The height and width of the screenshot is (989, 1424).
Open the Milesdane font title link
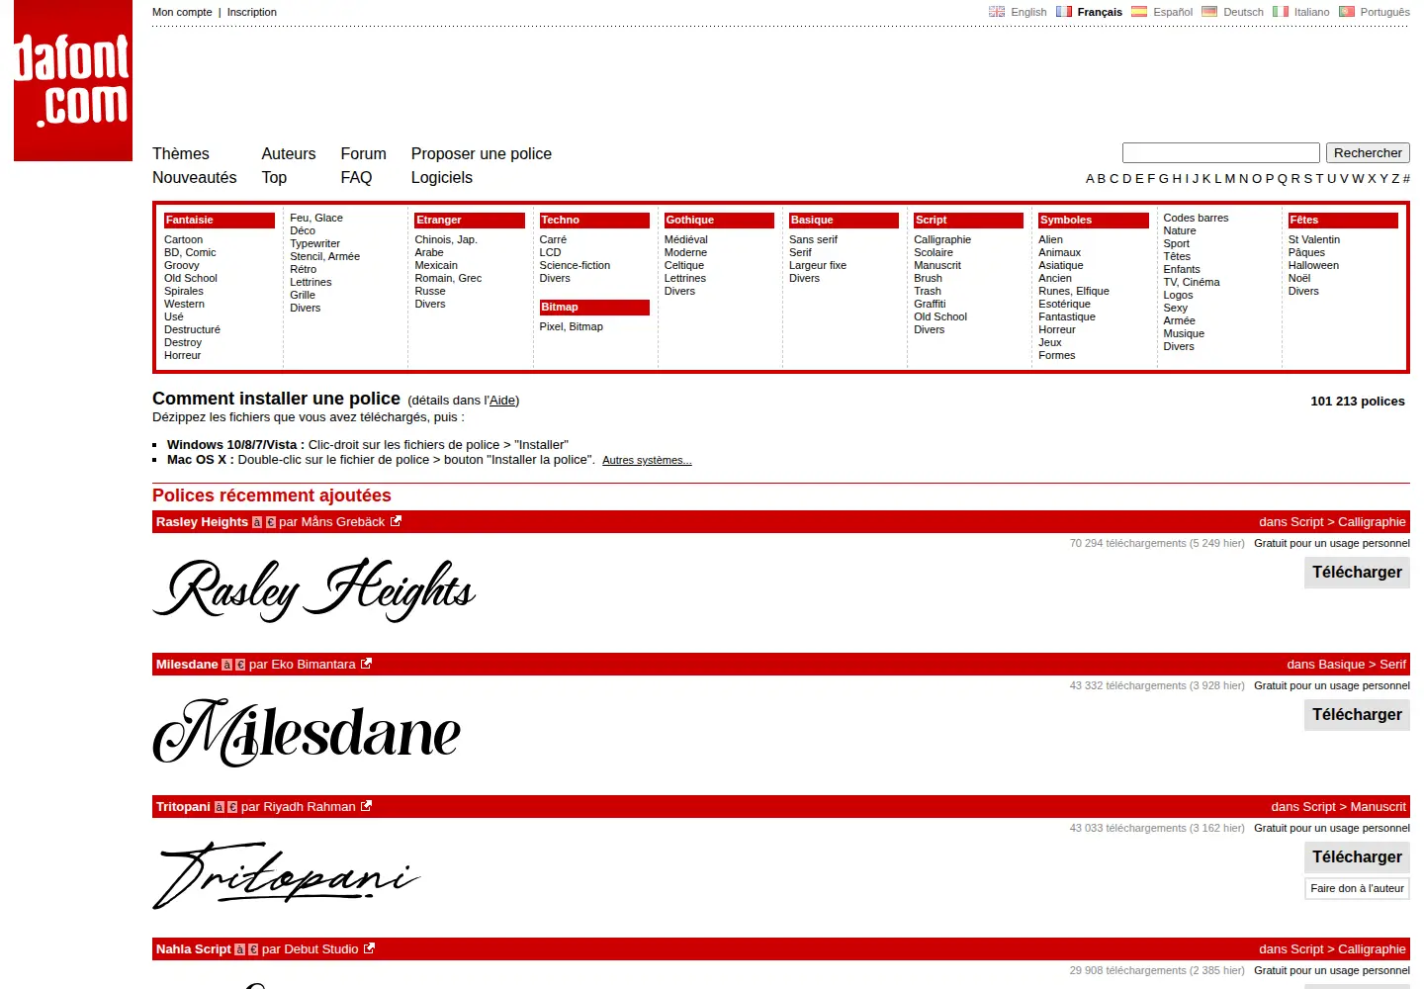point(187,664)
